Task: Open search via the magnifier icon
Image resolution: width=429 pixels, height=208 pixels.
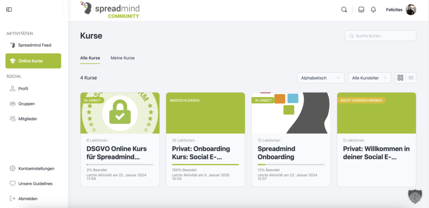Action: pos(344,10)
